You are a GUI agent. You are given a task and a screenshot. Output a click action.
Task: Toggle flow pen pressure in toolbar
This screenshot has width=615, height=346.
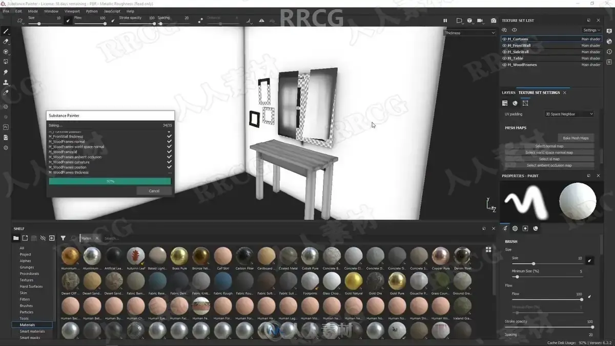coord(113,21)
